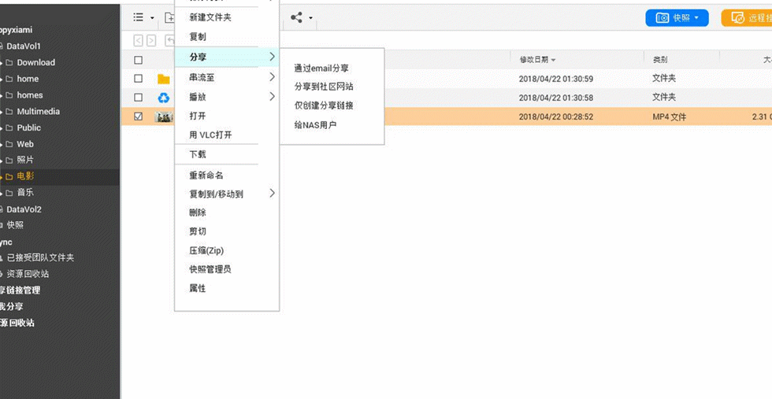Screen dimensions: 772x399
Task: Click the 远程 orange button icon
Action: coord(737,18)
